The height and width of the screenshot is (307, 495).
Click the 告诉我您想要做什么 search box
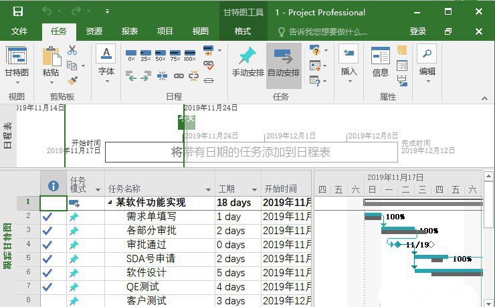(328, 31)
